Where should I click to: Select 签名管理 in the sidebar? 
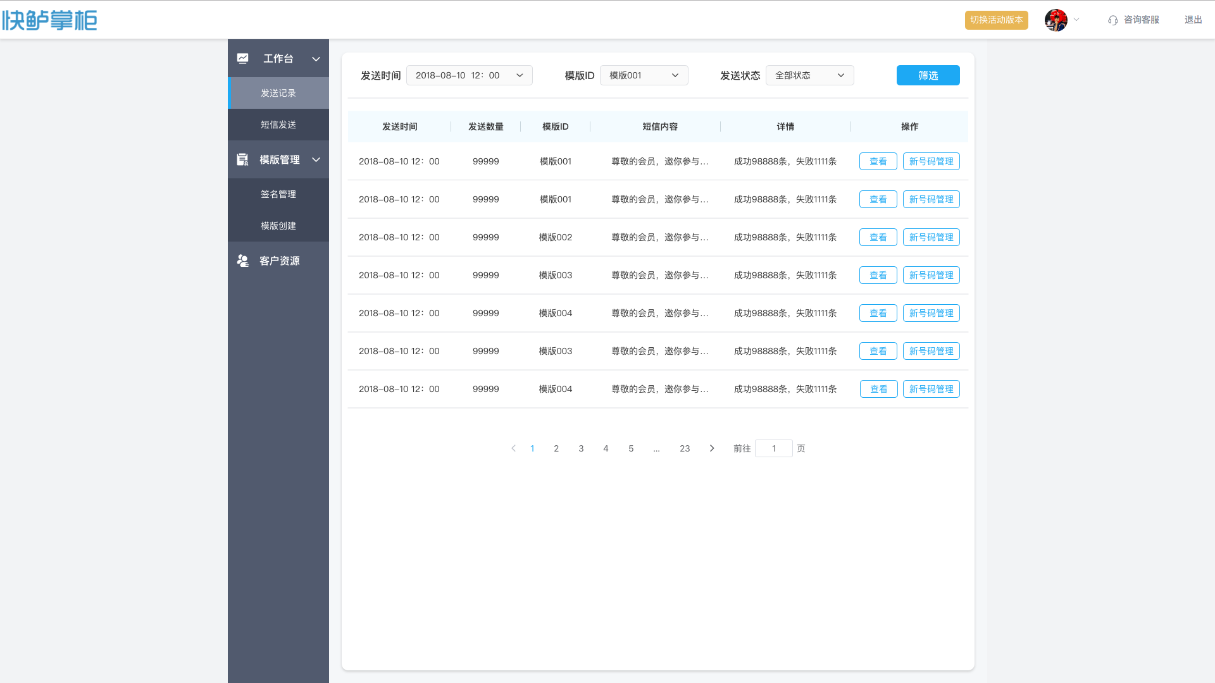click(278, 194)
